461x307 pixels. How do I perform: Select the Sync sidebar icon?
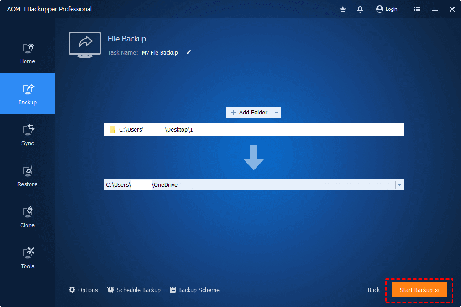coord(28,135)
